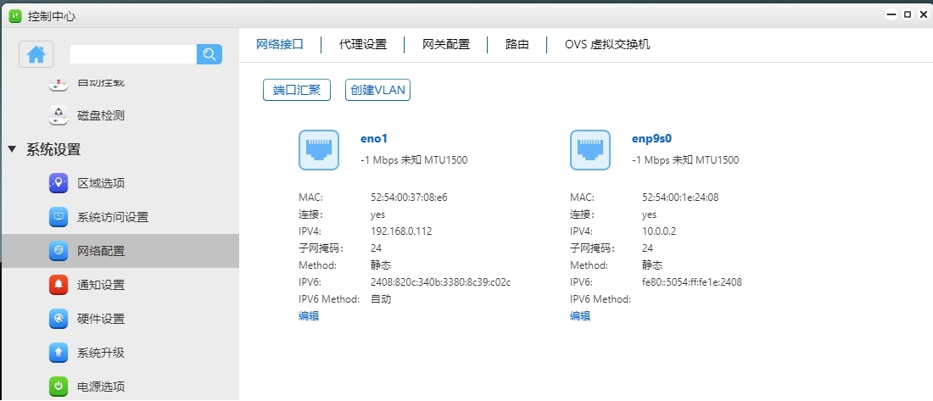Switch to the 代理设置 tab
Image resolution: width=933 pixels, height=401 pixels.
(x=363, y=45)
